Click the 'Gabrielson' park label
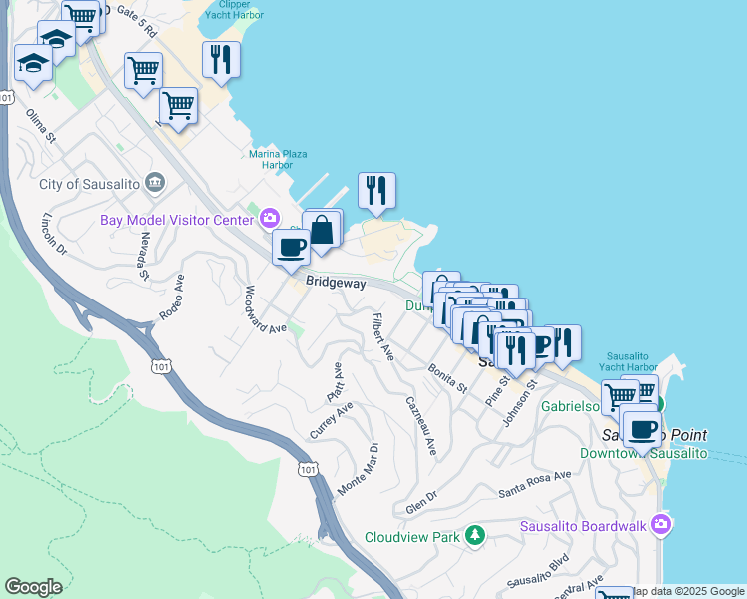 pyautogui.click(x=570, y=406)
